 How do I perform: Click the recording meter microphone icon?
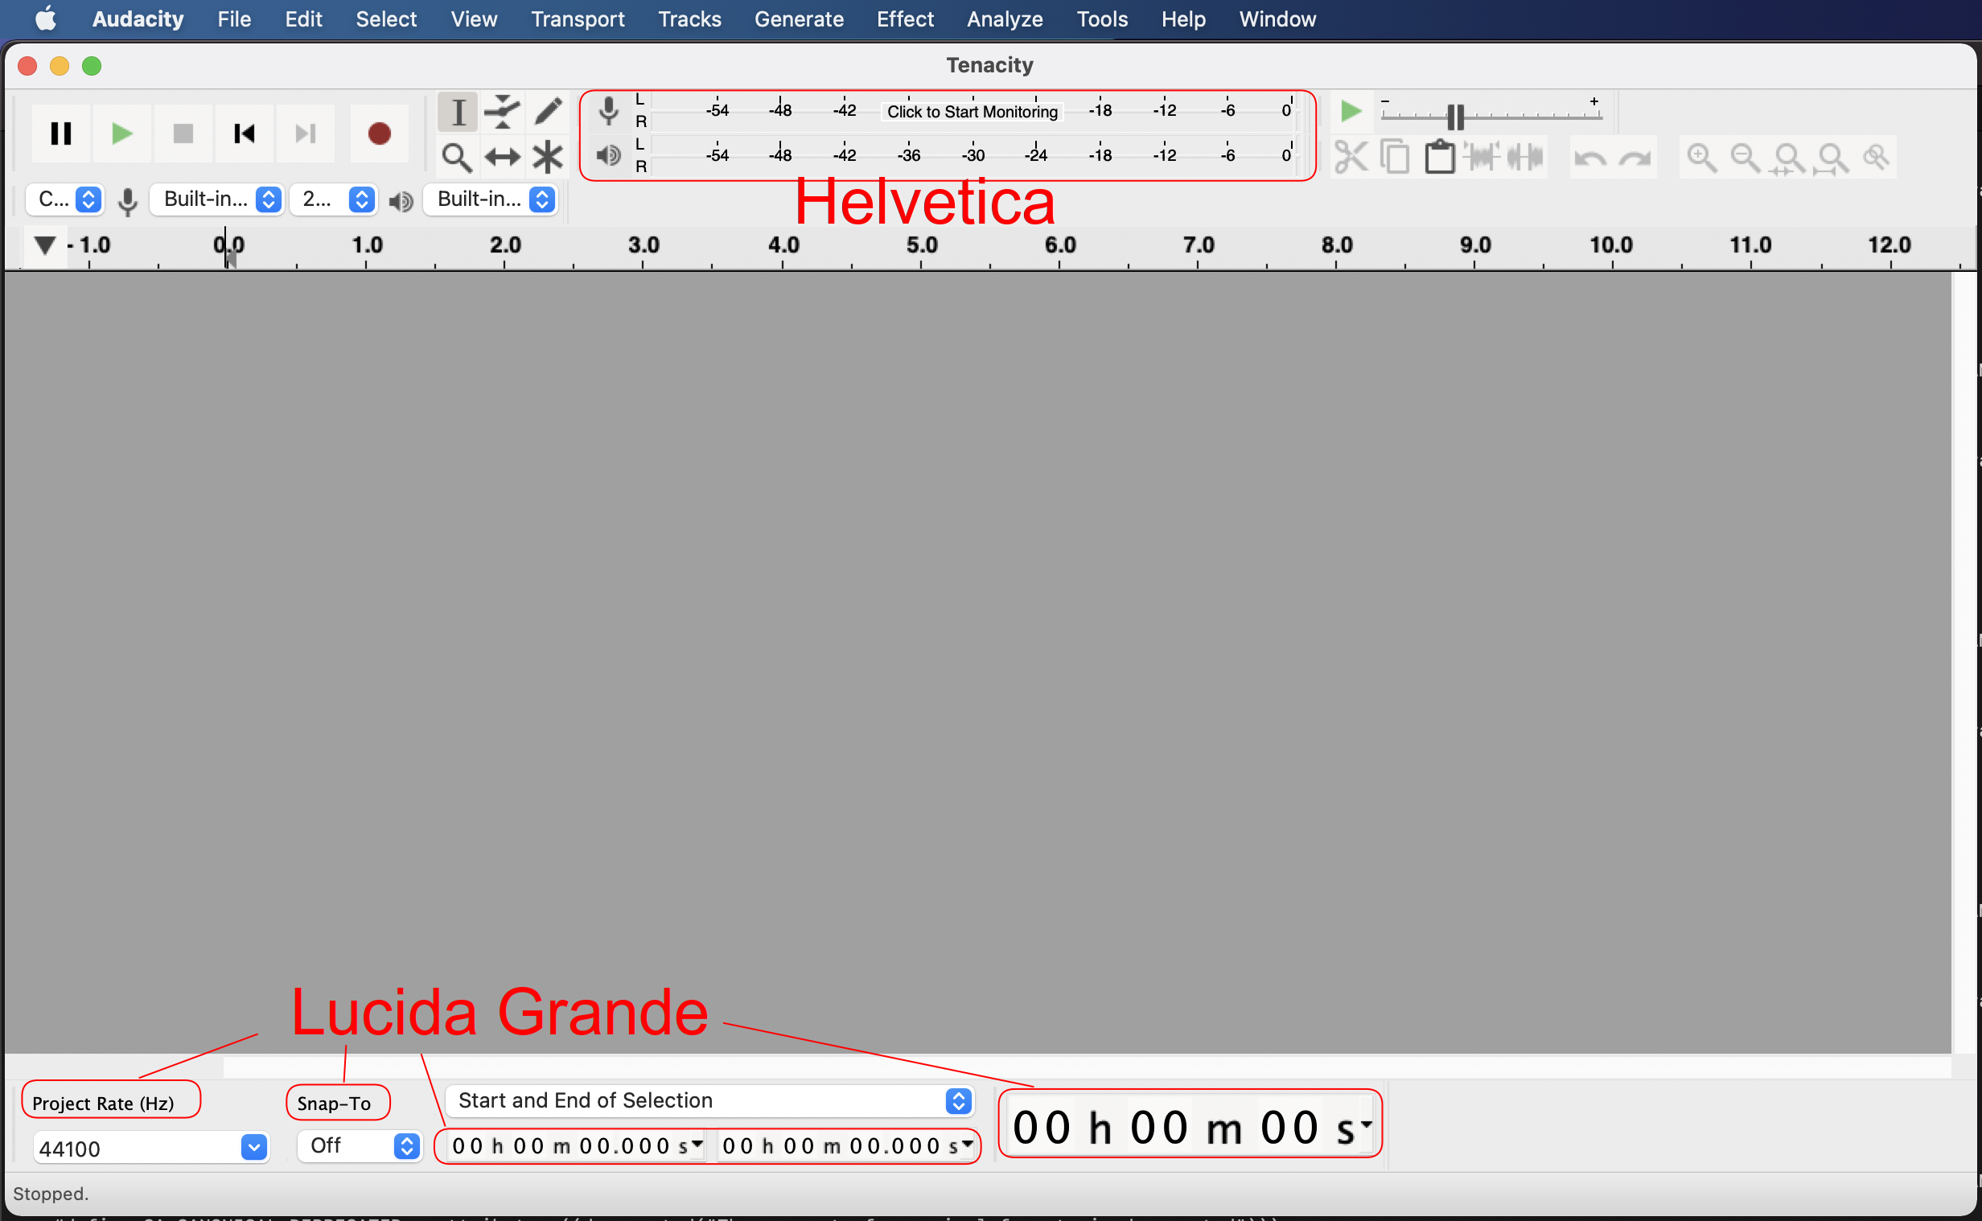tap(610, 112)
